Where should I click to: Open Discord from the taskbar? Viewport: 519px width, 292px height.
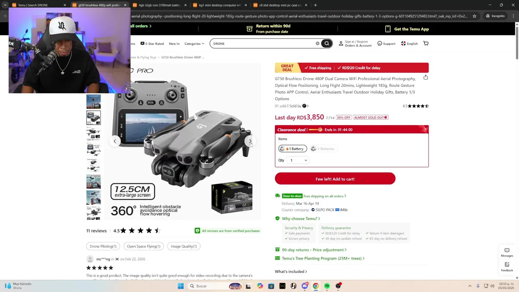tap(305, 286)
